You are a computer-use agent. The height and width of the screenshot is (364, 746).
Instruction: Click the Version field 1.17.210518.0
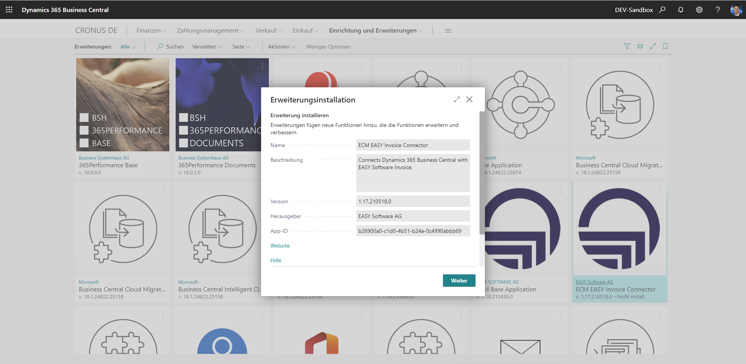[x=413, y=201]
